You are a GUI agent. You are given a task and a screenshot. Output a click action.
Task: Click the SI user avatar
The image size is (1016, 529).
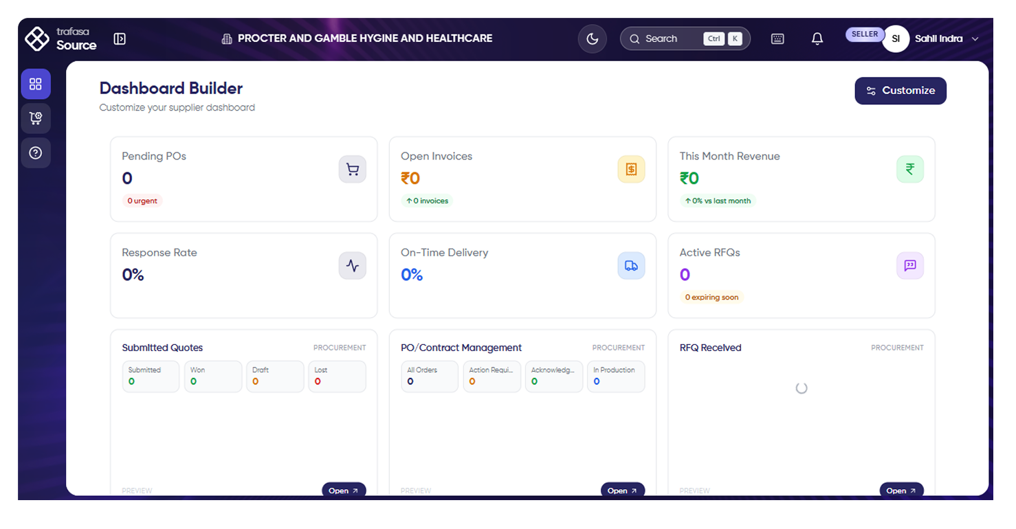click(x=896, y=39)
